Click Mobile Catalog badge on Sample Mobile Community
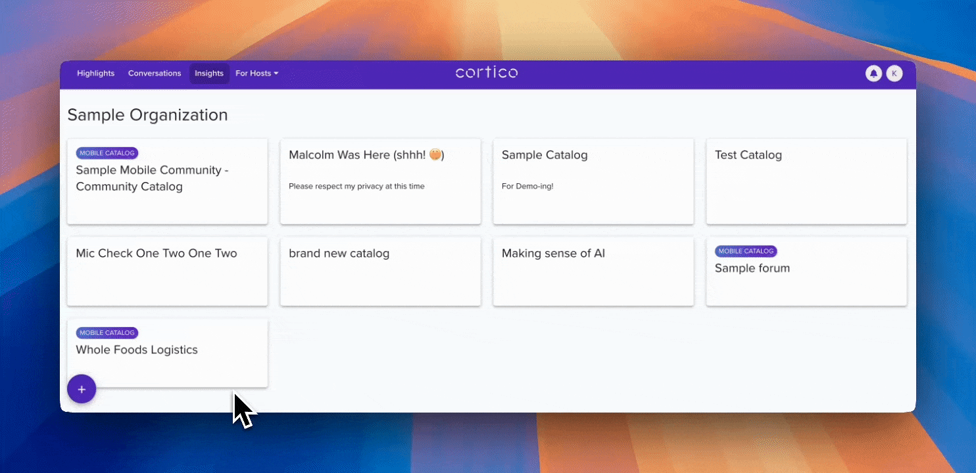 point(107,153)
